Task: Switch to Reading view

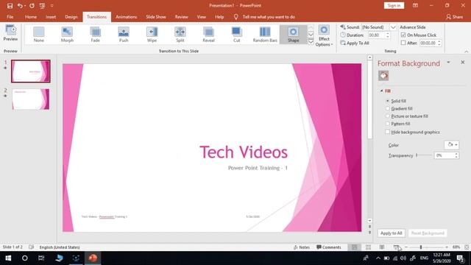Action: [x=382, y=247]
